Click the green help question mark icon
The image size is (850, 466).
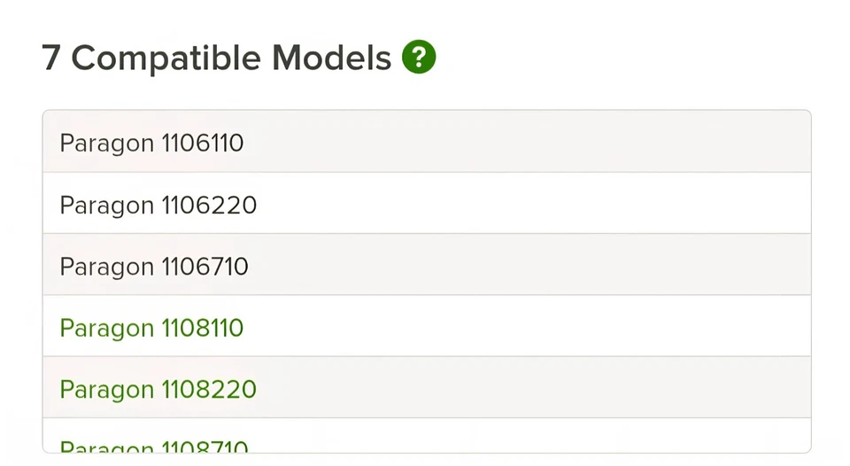point(419,58)
